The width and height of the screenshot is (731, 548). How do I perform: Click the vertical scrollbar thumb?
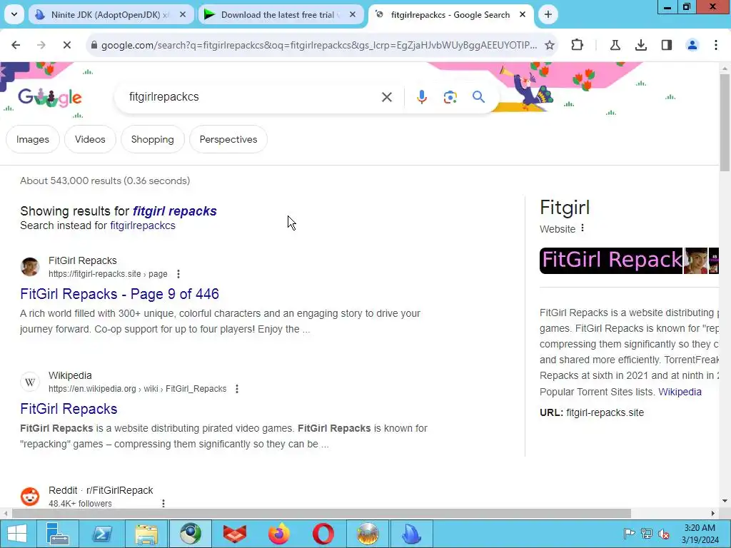point(725,122)
